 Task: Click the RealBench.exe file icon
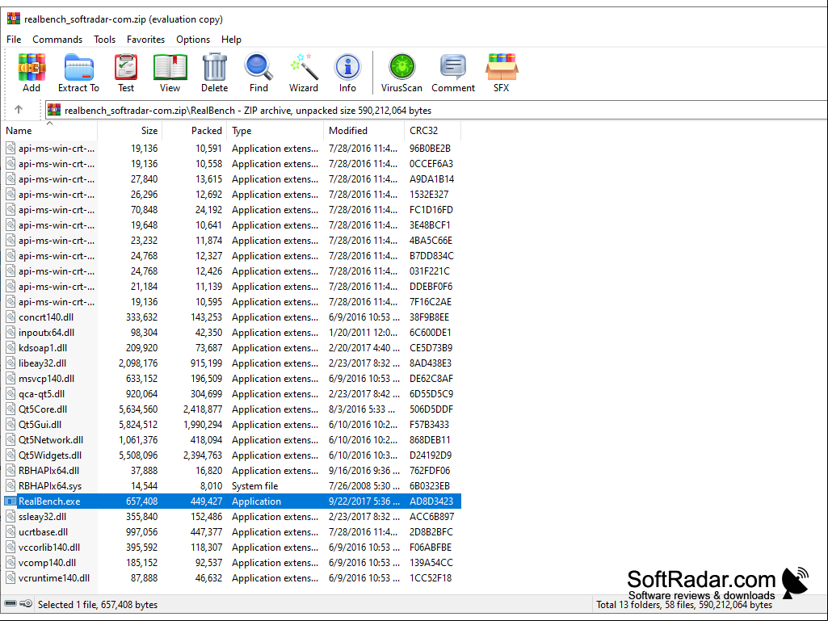tap(11, 501)
